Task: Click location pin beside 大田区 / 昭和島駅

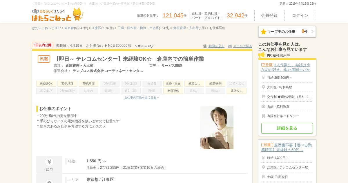Action: 263,87
